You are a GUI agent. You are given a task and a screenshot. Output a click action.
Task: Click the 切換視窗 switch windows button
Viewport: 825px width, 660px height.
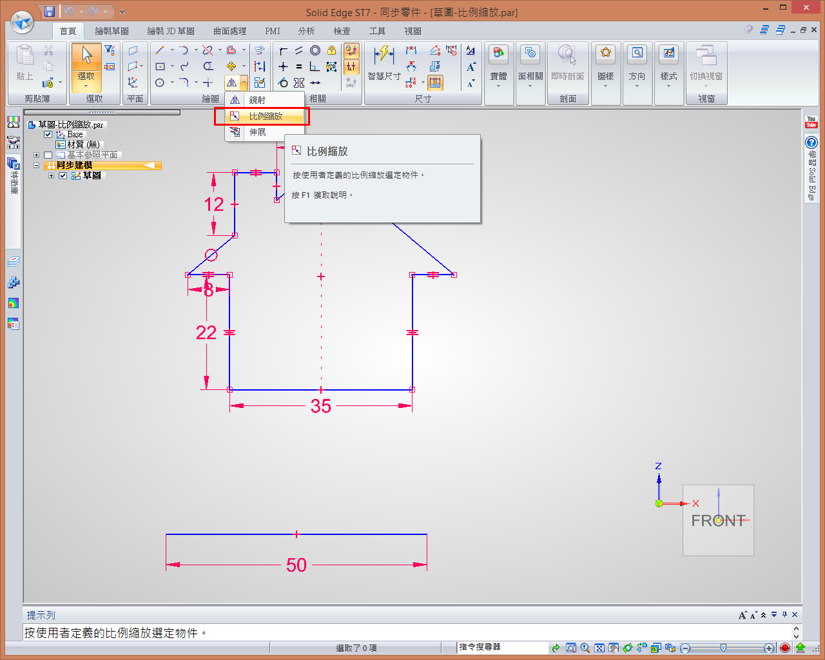pyautogui.click(x=706, y=66)
